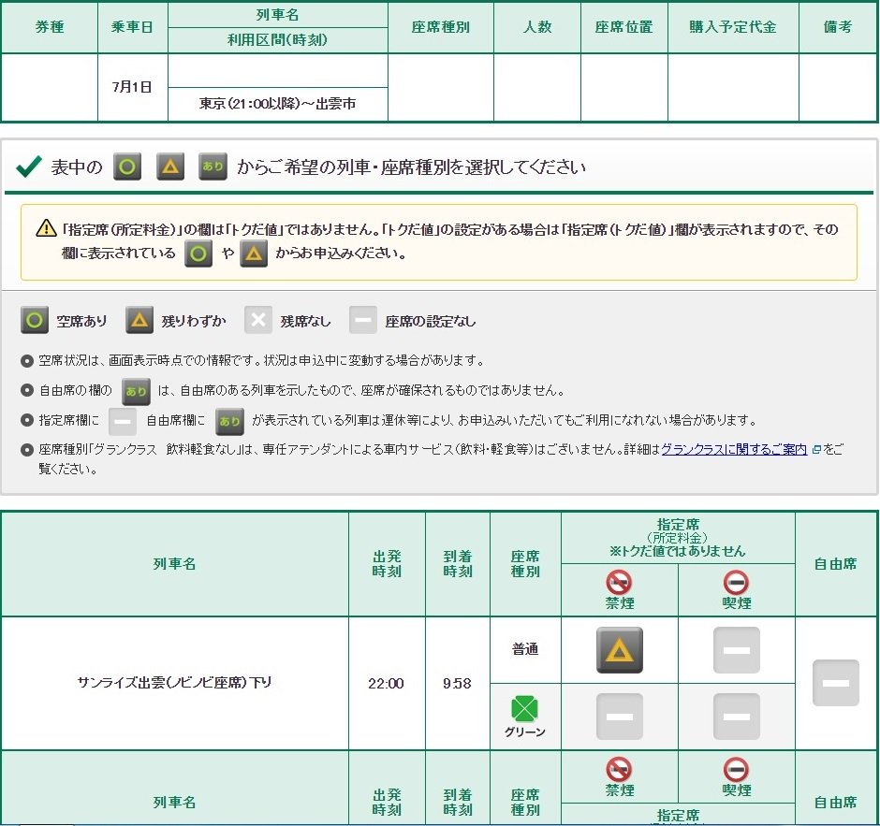Click the あり icon after 自由席欄に
Image resolution: width=880 pixels, height=826 pixels.
click(229, 422)
